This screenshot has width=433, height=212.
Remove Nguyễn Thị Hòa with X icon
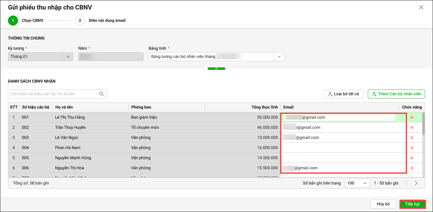tap(412, 168)
